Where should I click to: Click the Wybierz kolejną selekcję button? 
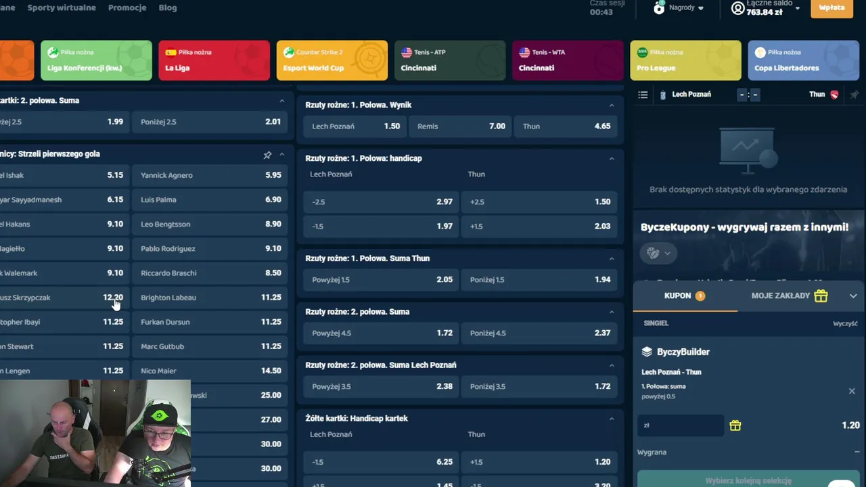pyautogui.click(x=748, y=480)
